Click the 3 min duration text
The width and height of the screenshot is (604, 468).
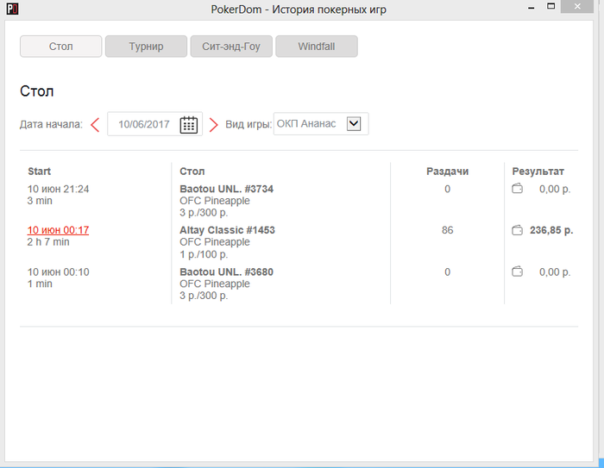40,201
